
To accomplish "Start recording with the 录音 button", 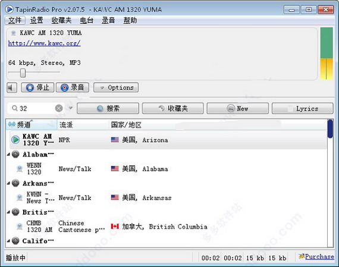I will click(73, 87).
